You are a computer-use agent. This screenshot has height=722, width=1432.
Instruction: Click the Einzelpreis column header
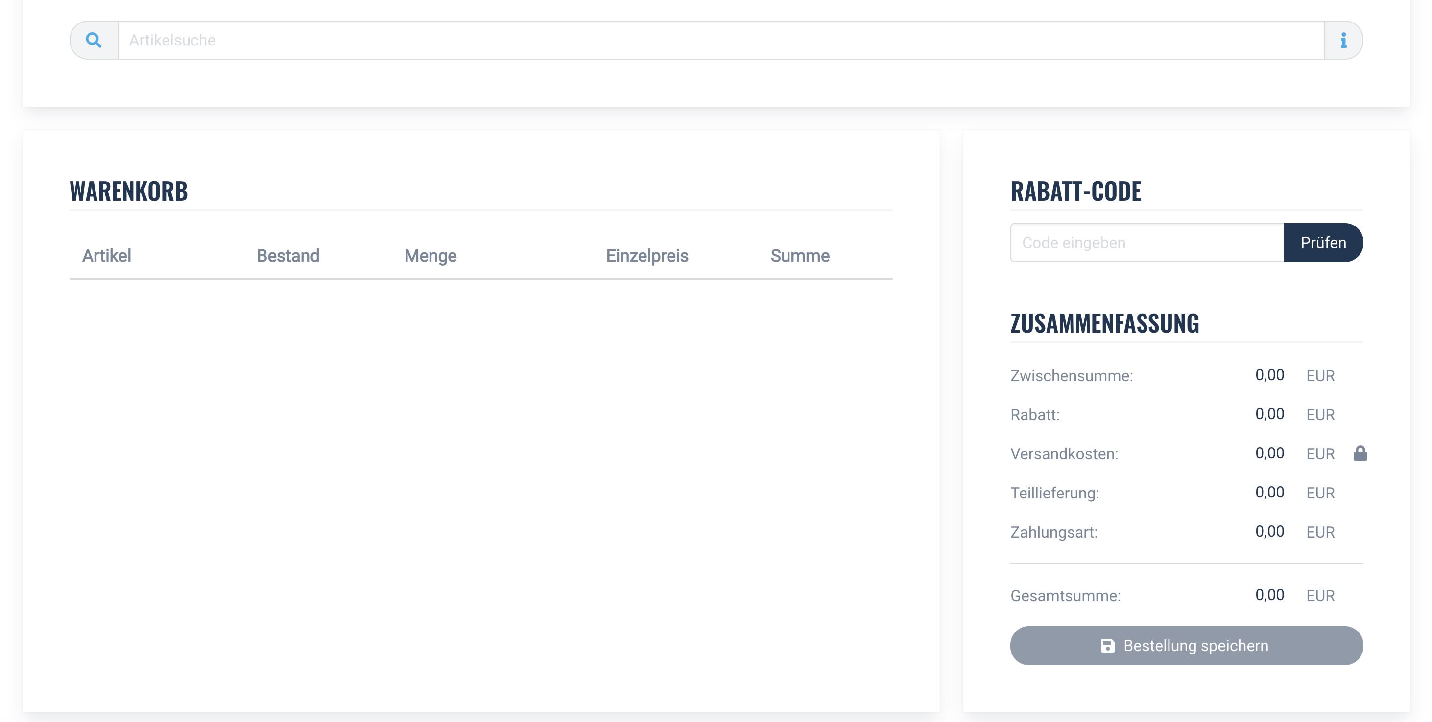tap(647, 255)
